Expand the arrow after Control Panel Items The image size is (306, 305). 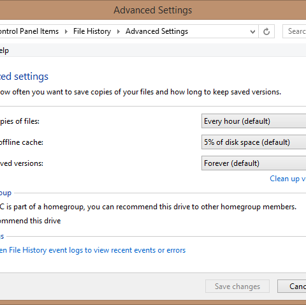[66, 31]
